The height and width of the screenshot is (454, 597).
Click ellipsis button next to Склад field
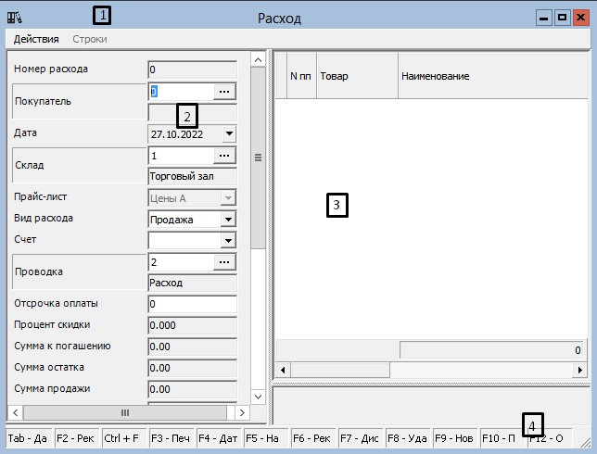[x=226, y=156]
